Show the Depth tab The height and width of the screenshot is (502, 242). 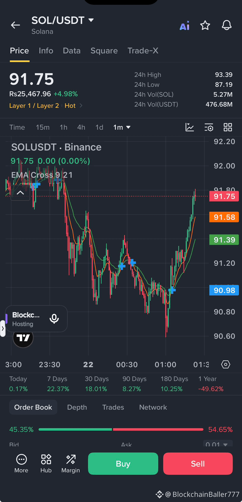click(x=77, y=407)
